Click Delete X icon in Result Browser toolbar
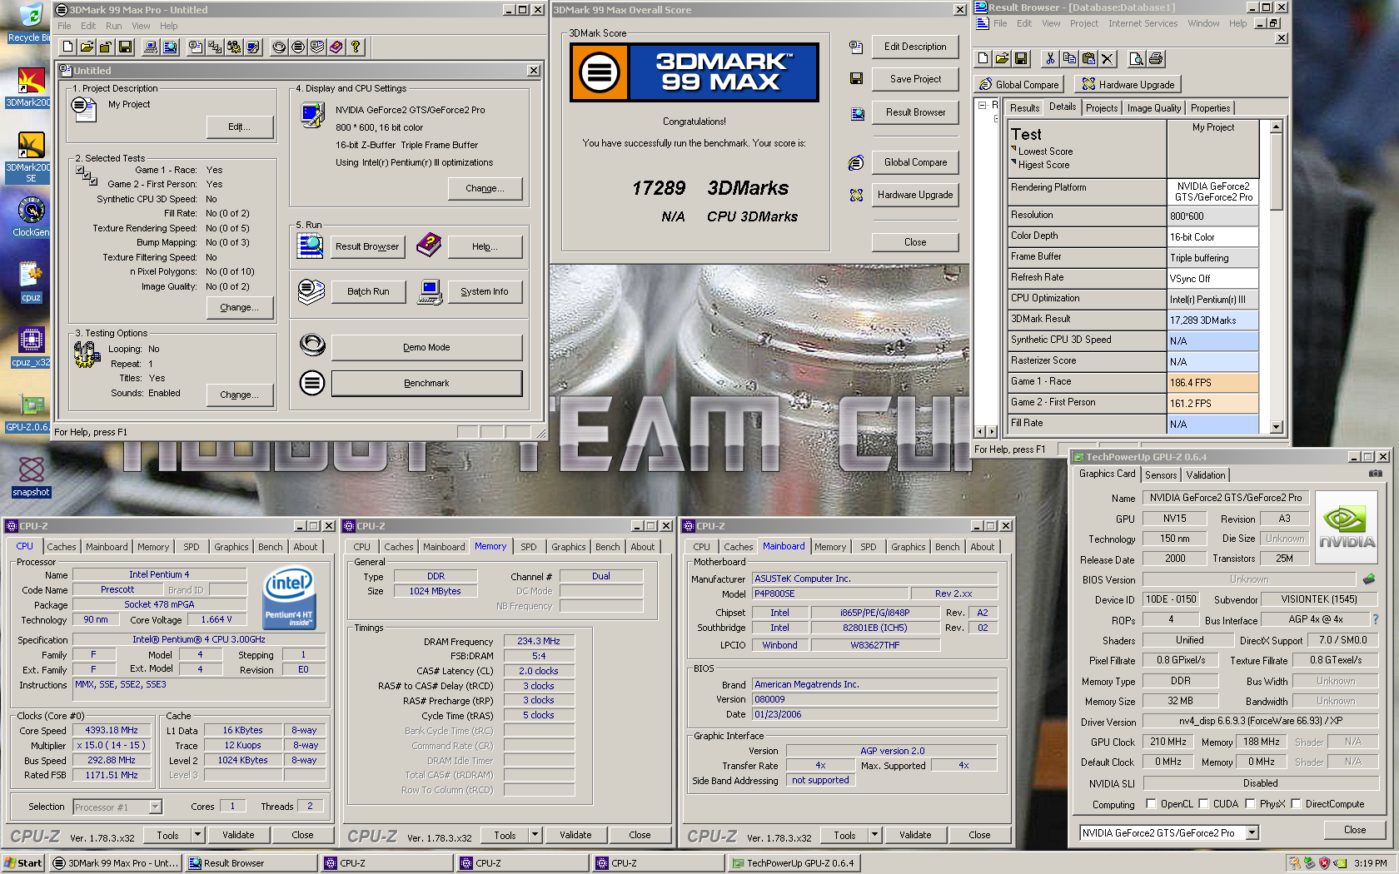The image size is (1399, 874). pyautogui.click(x=1107, y=59)
